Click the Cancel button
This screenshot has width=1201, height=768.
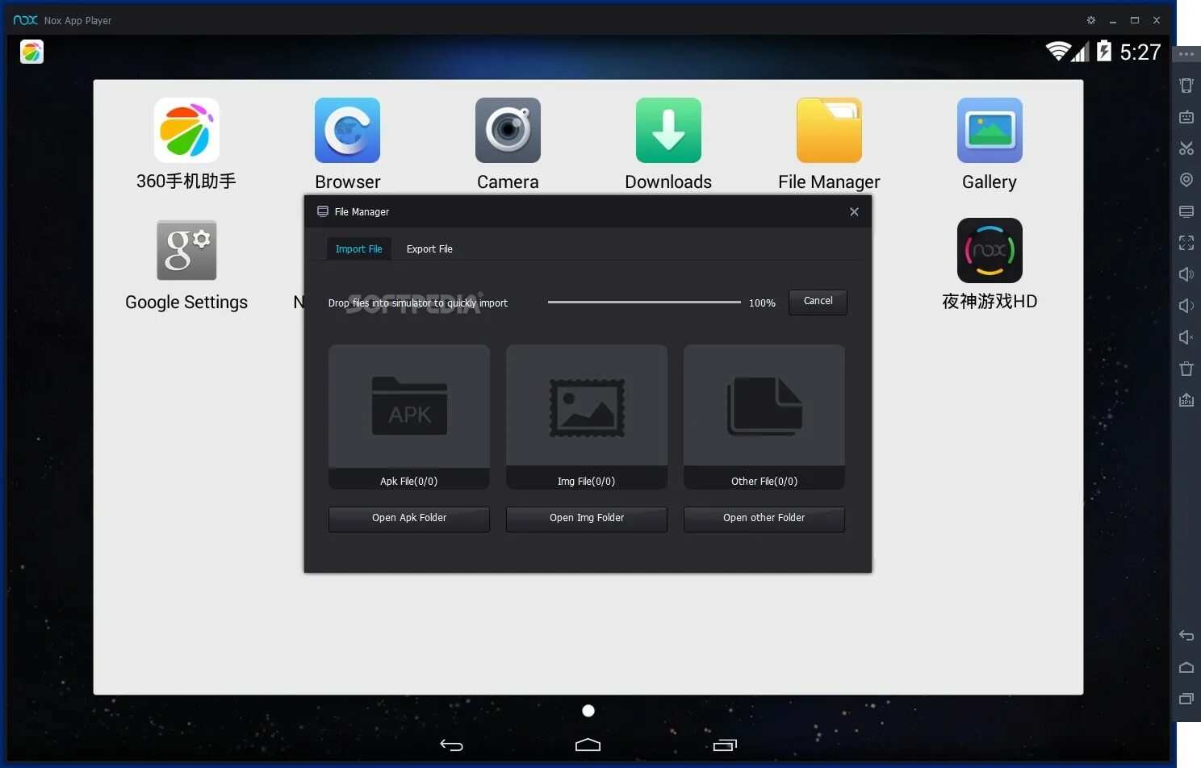818,302
